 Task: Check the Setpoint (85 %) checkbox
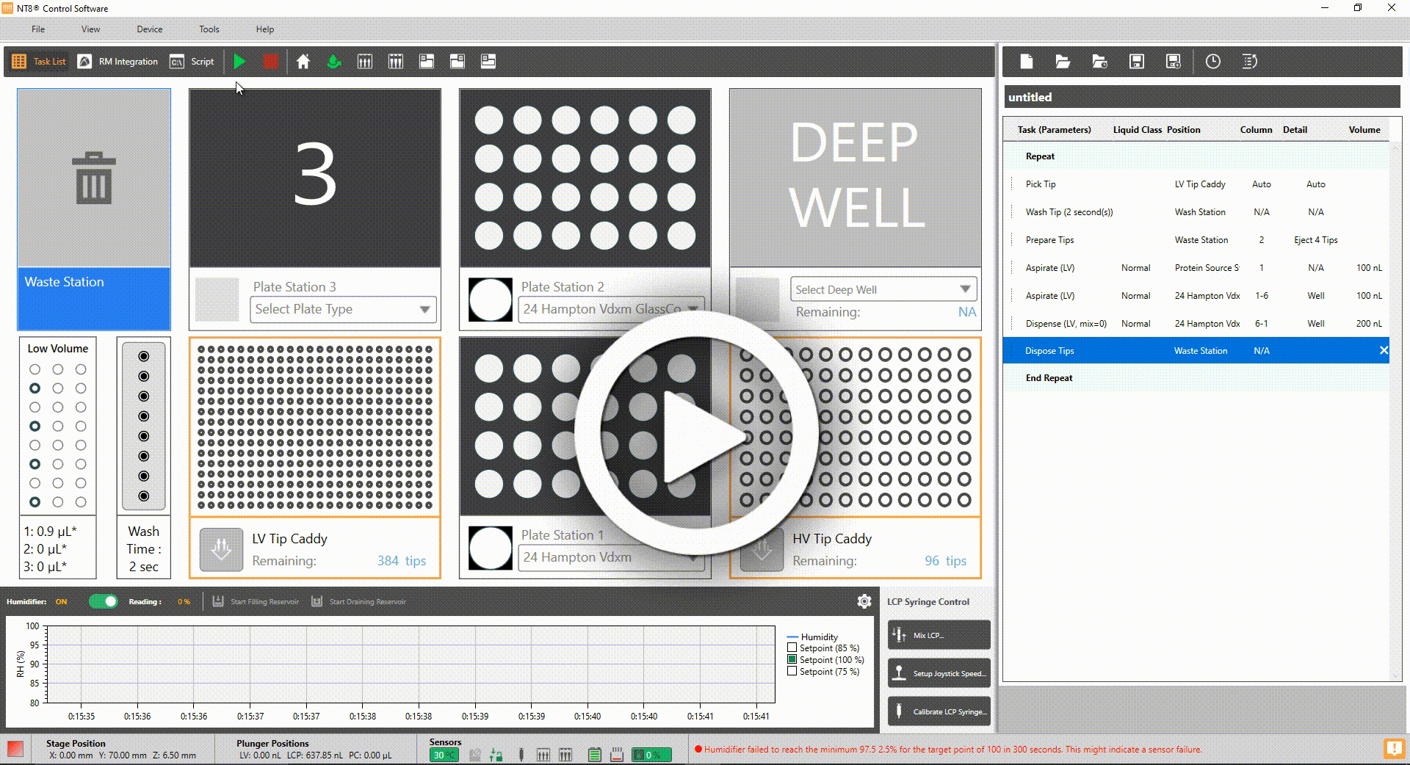tap(792, 648)
